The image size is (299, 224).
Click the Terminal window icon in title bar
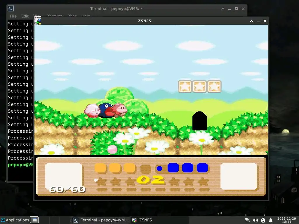11,8
